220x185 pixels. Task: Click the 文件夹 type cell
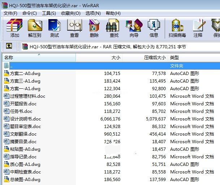coord(177,66)
